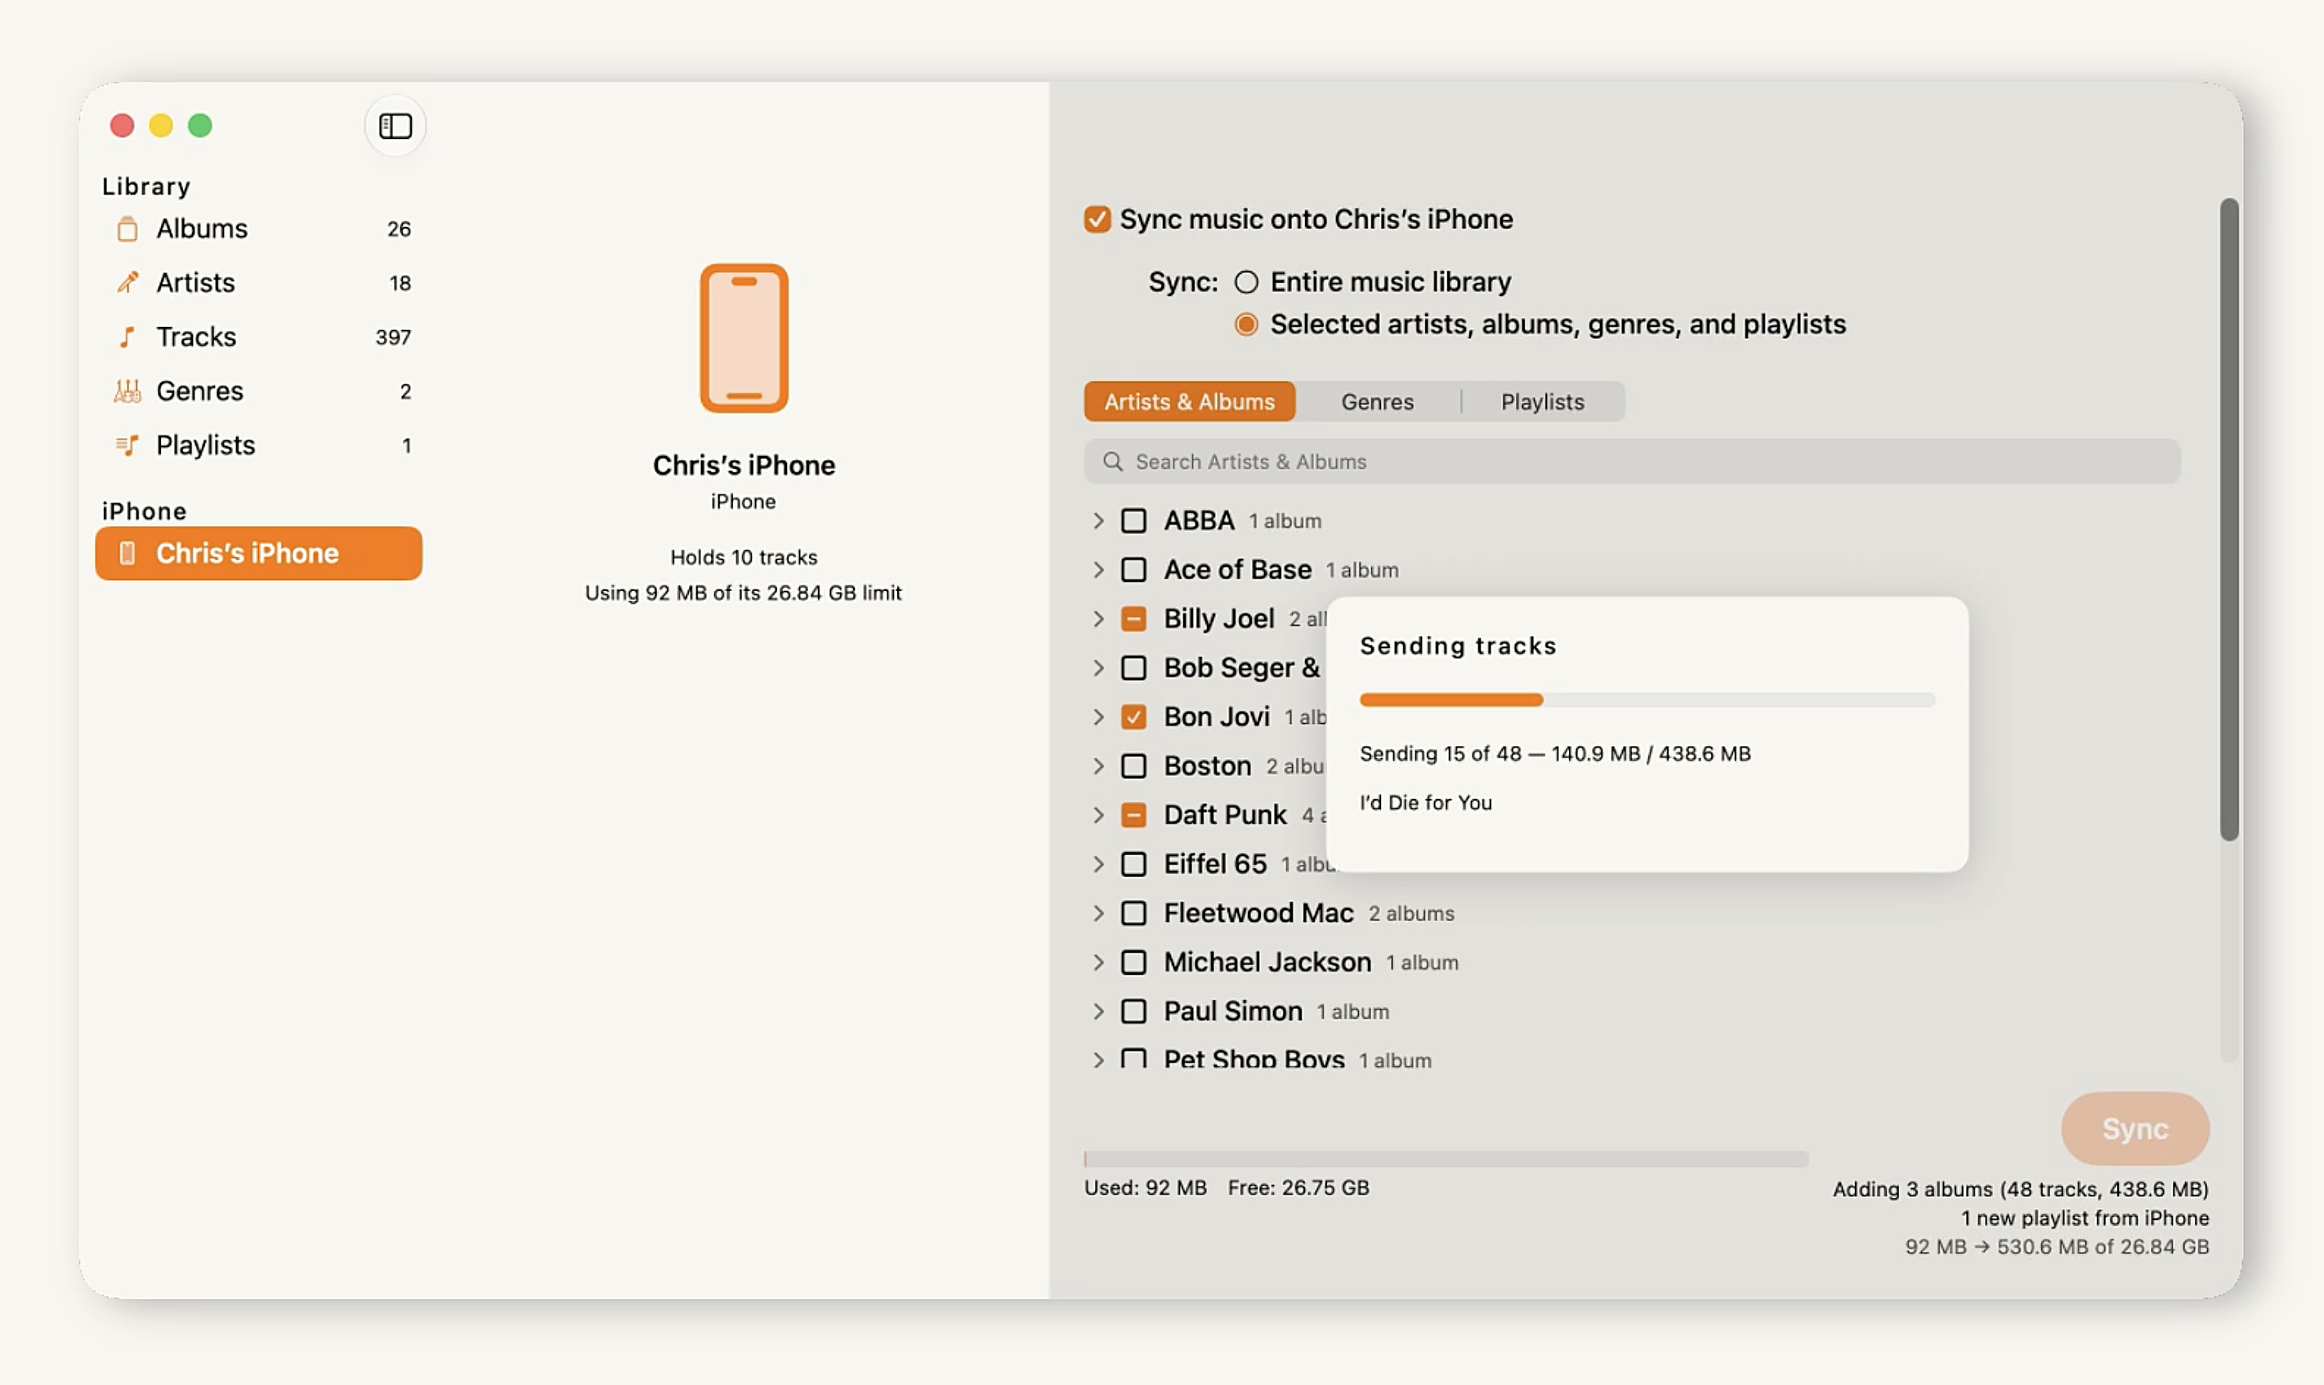Screen dimensions: 2324x1385
Task: Expand the Boston albums chevron
Action: 1098,766
